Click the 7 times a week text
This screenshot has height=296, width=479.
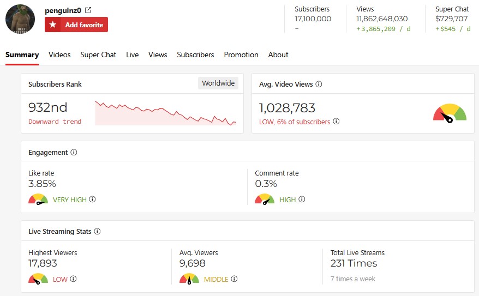tap(353, 279)
